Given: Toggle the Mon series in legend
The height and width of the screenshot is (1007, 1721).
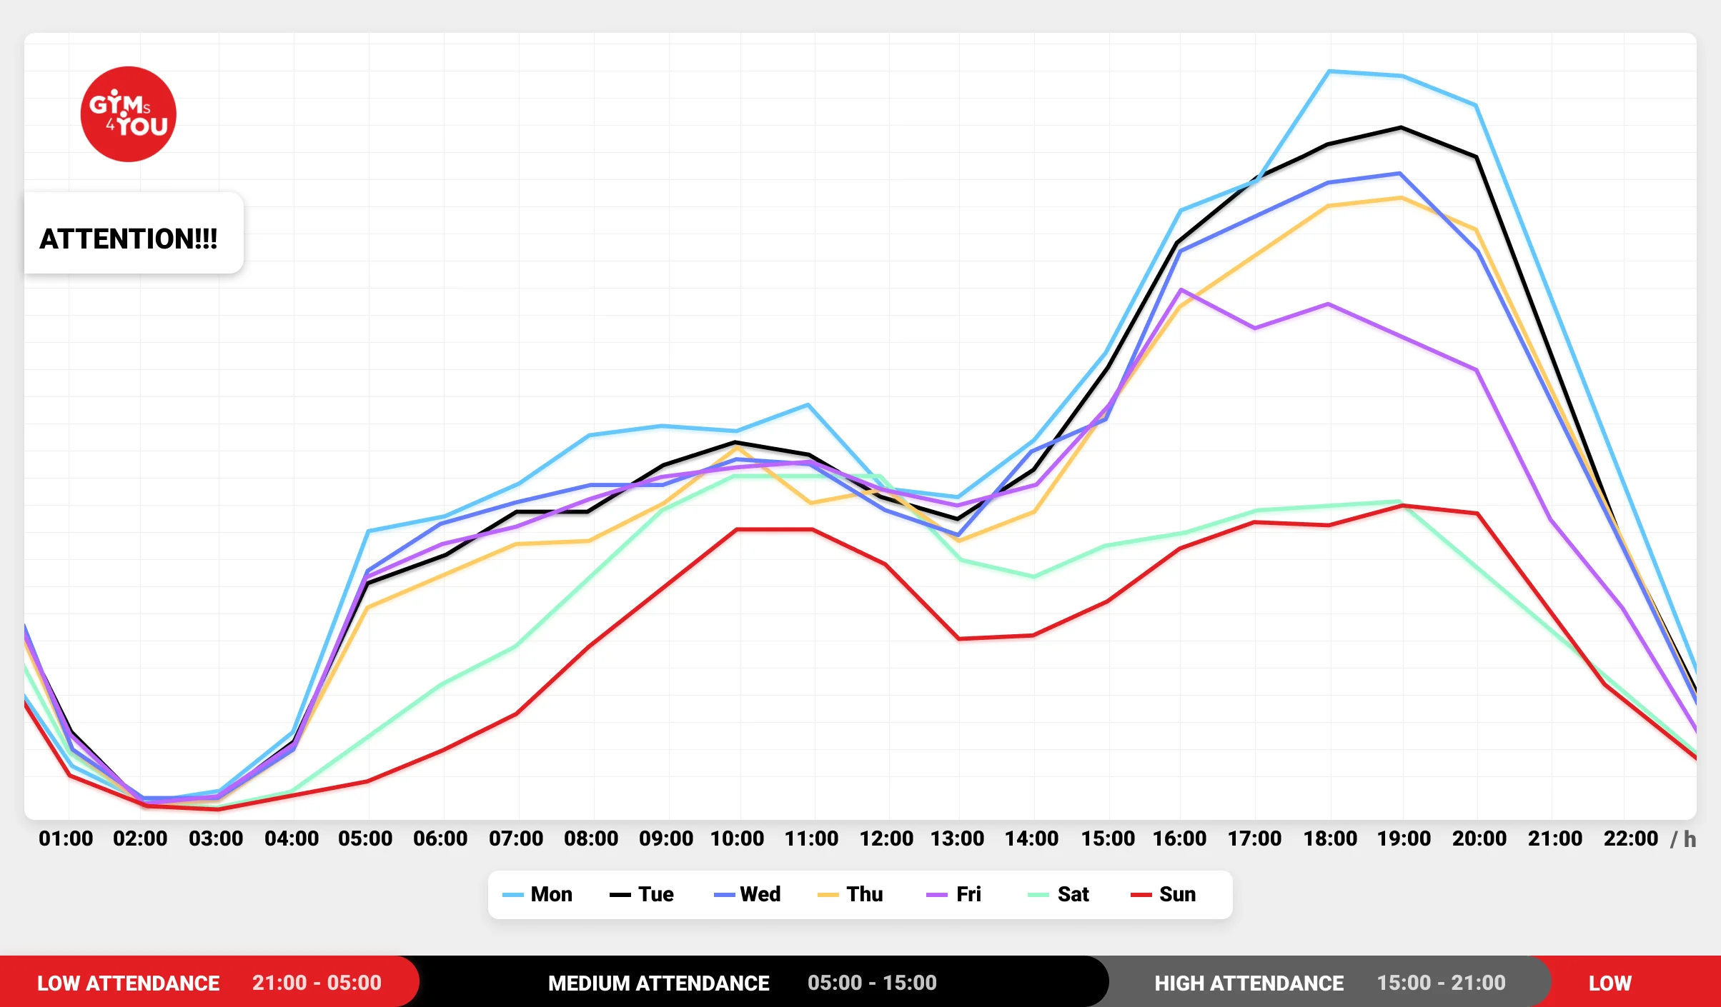Looking at the screenshot, I should [537, 894].
